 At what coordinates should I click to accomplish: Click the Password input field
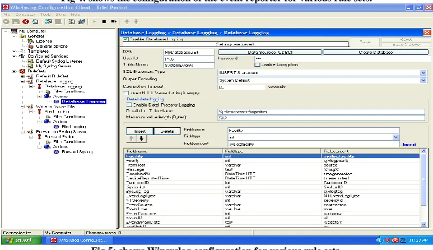point(342,58)
